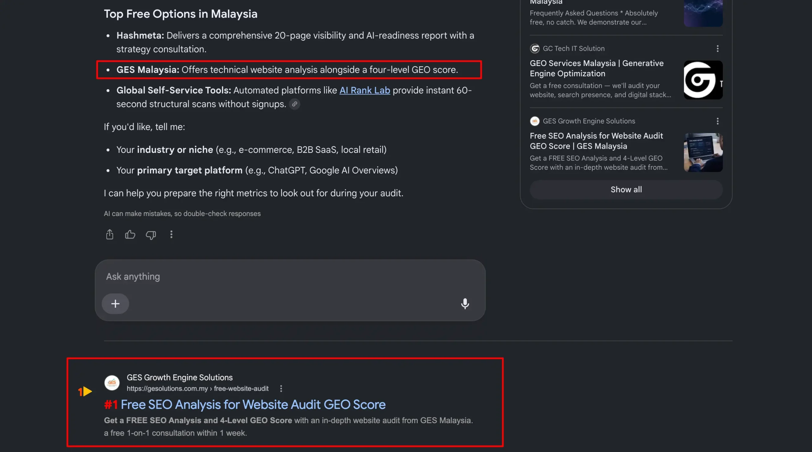Click the gesolutions.com.my free-website-audit URL

[x=198, y=389]
